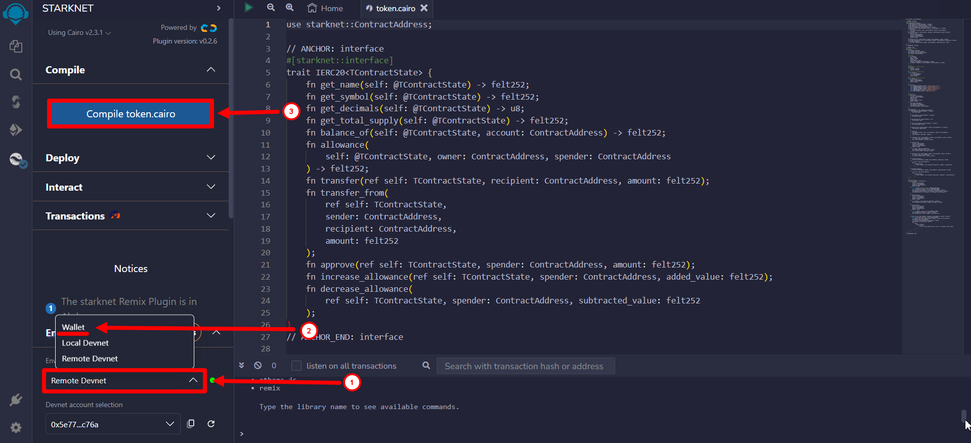Click the terminal scrollbar thumb

tap(964, 416)
